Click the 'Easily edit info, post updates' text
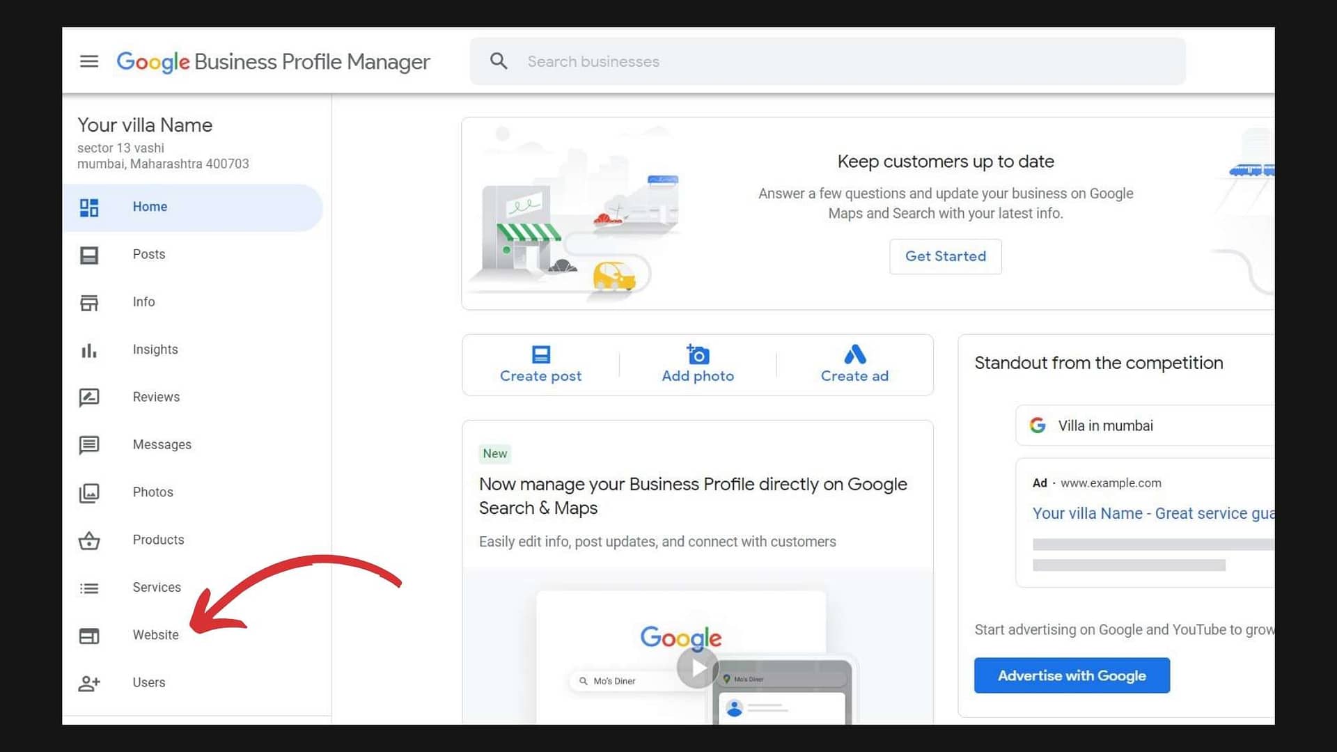Image resolution: width=1337 pixels, height=752 pixels. (657, 542)
